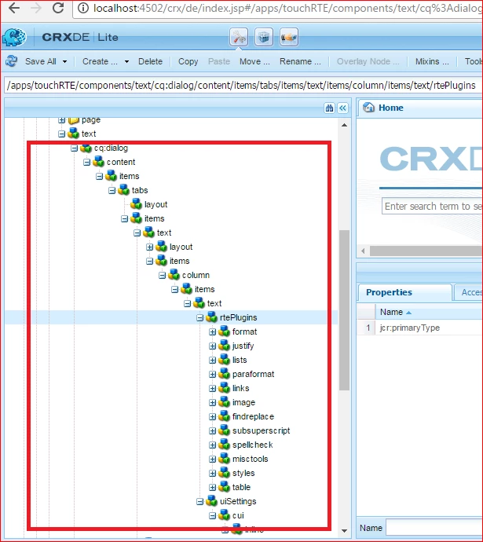Click the browser reload icon
The width and height of the screenshot is (483, 542).
pos(57,8)
